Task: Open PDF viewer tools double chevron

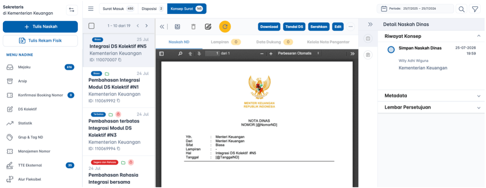Action: [x=353, y=54]
